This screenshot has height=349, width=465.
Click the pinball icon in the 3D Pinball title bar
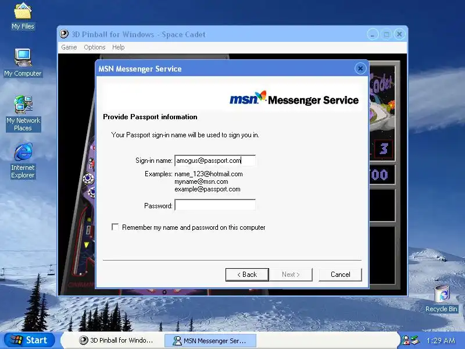point(64,34)
